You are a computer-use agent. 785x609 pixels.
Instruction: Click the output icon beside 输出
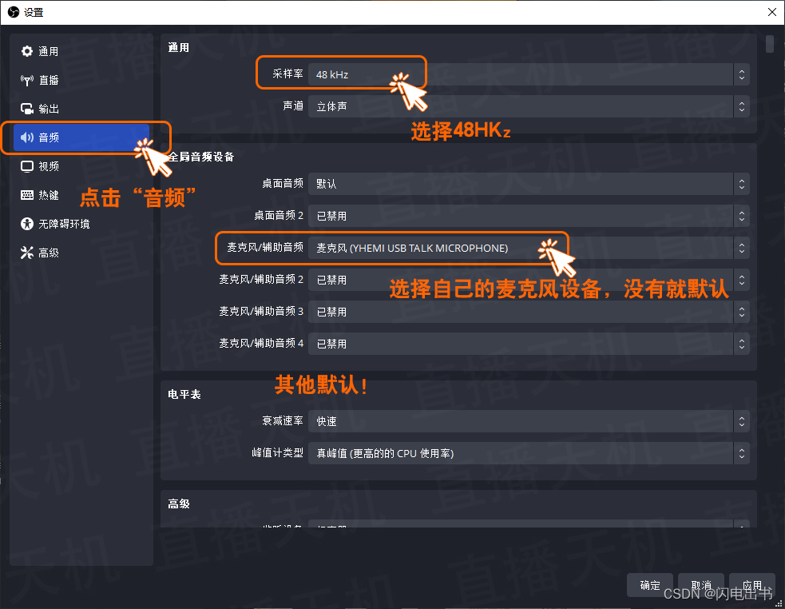(26, 109)
